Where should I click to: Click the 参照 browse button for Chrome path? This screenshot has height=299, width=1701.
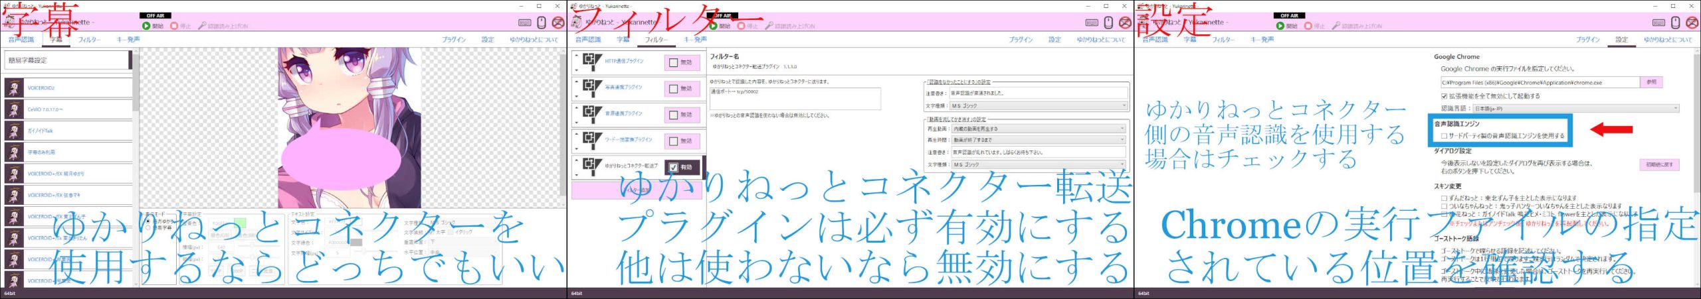pyautogui.click(x=1652, y=82)
